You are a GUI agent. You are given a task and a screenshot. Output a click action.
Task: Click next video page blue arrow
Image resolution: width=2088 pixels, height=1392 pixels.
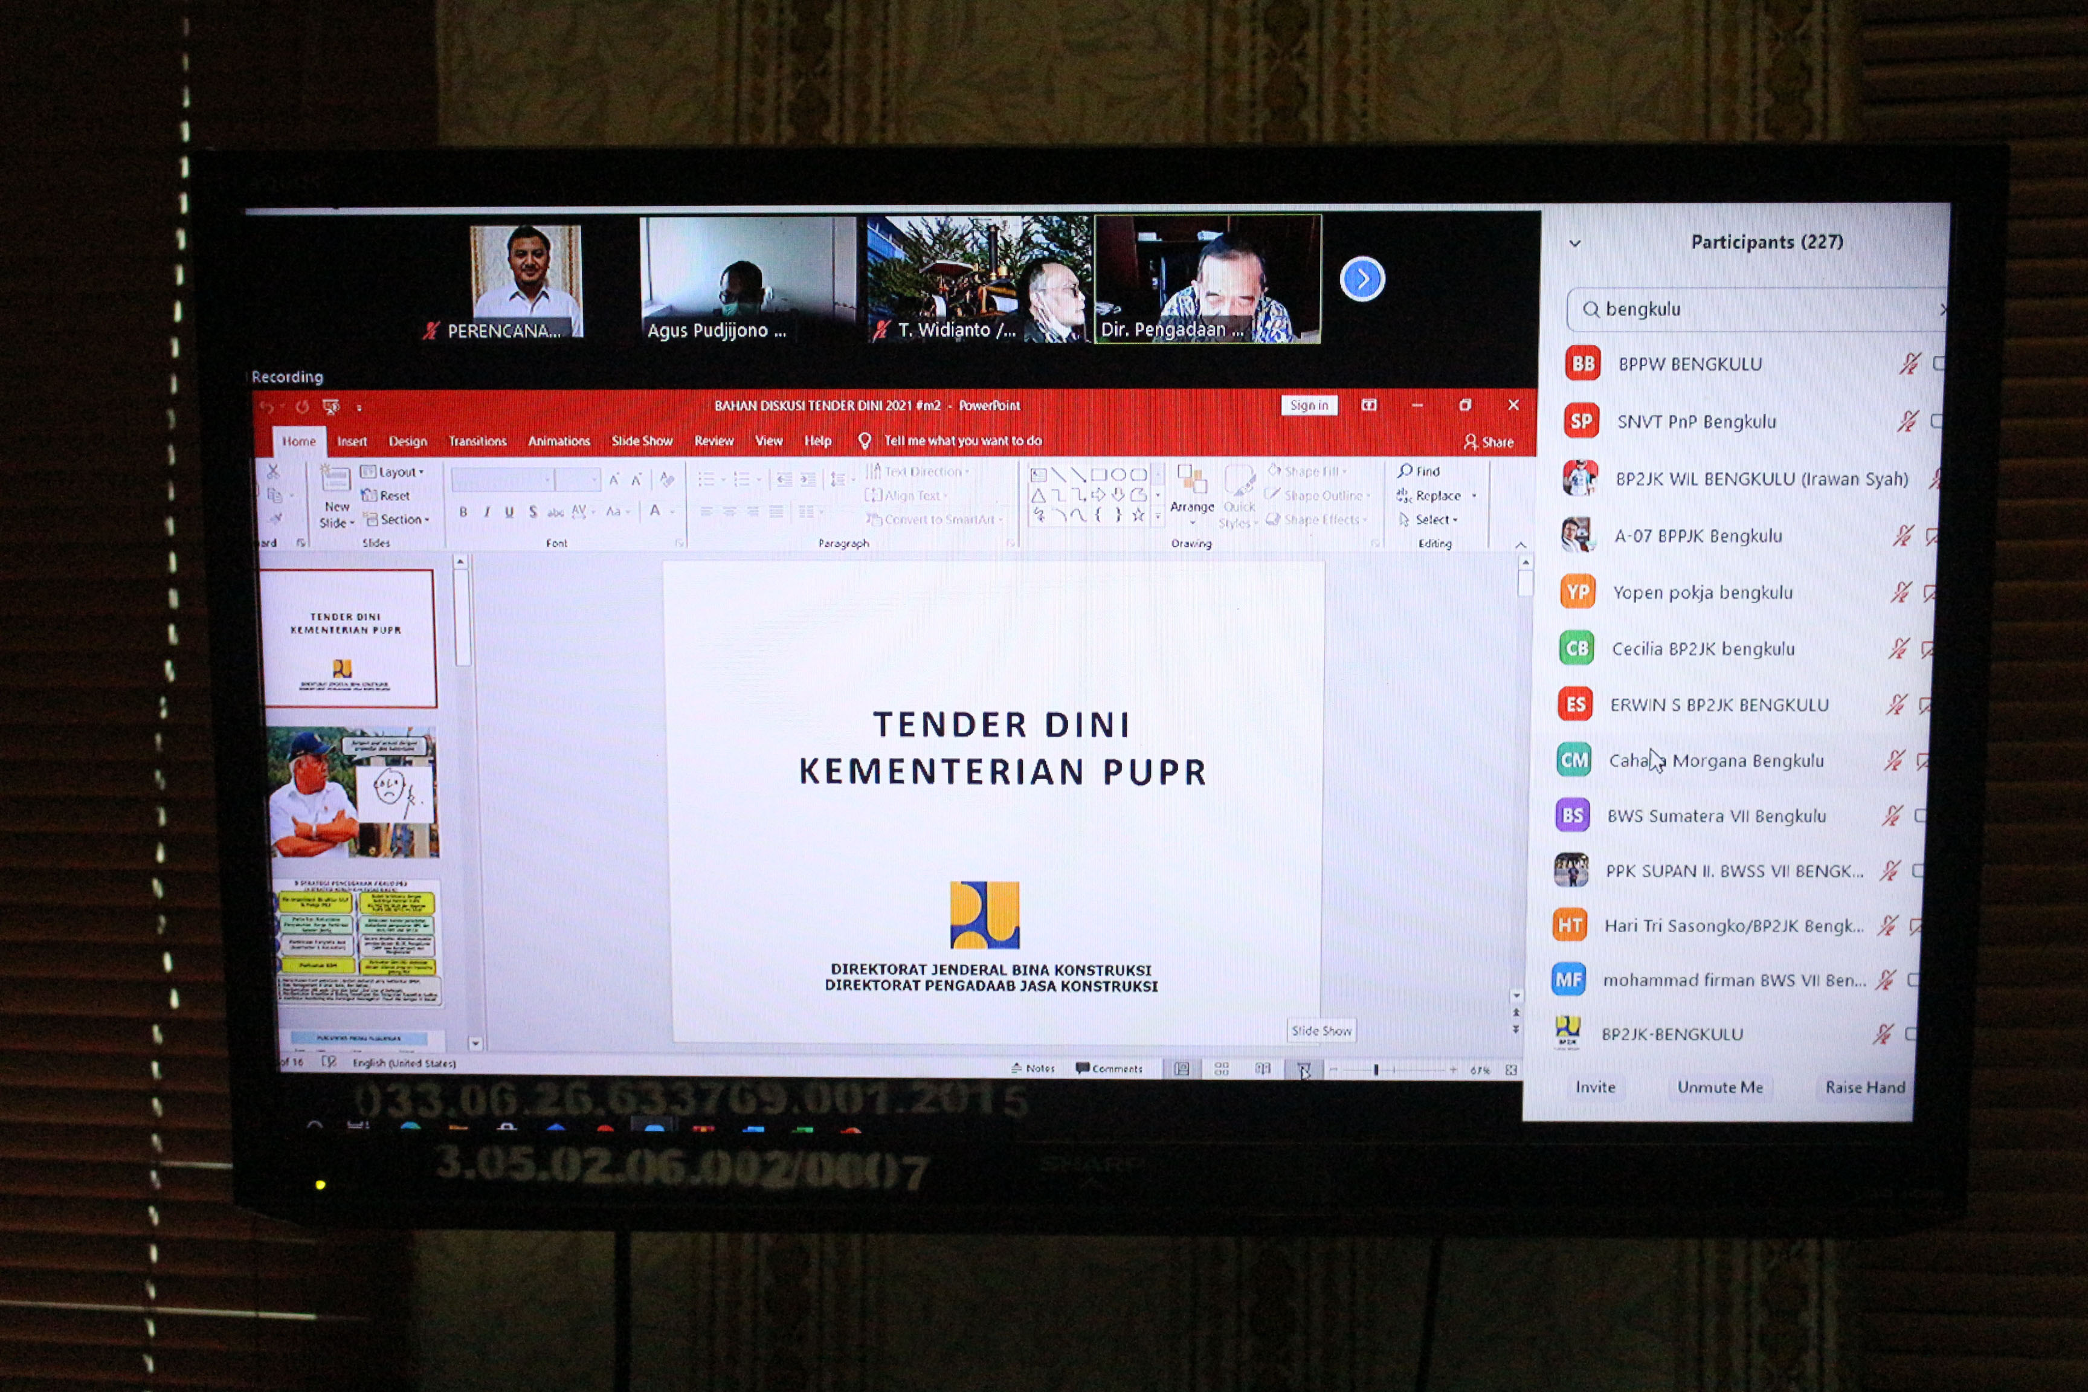tap(1362, 280)
